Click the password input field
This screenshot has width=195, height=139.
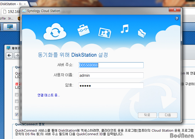coord(111,85)
